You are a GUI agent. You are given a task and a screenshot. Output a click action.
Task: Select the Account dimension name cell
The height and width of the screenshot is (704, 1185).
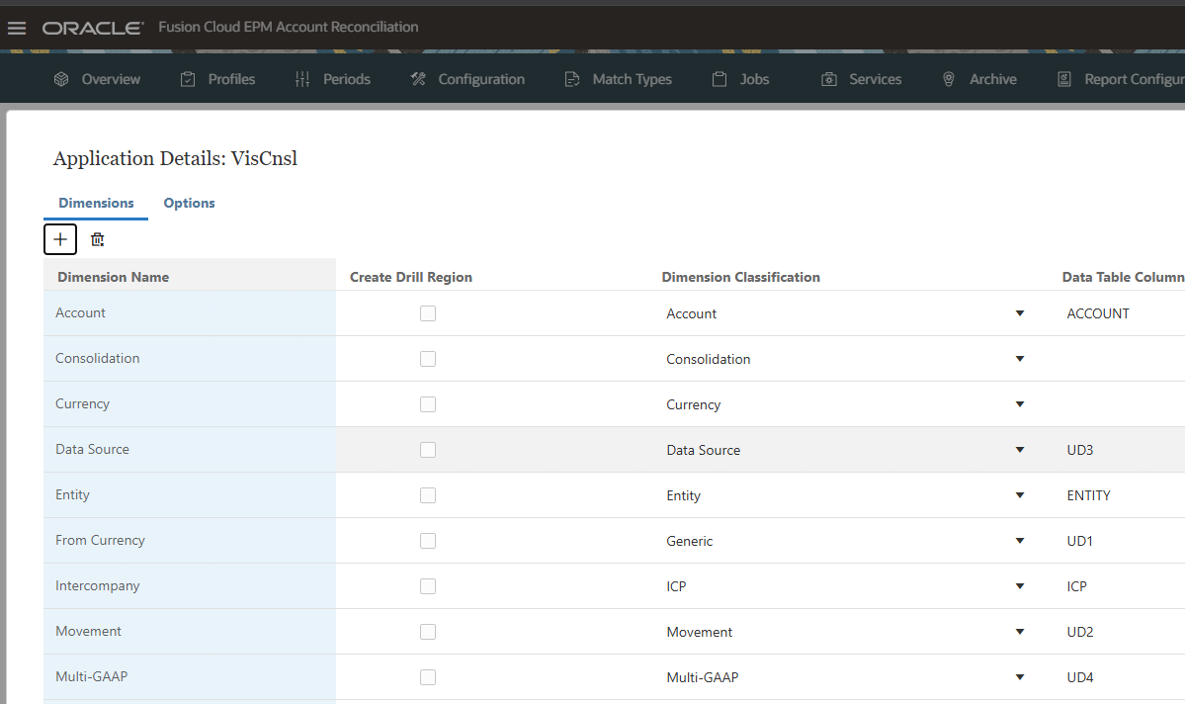tap(190, 313)
